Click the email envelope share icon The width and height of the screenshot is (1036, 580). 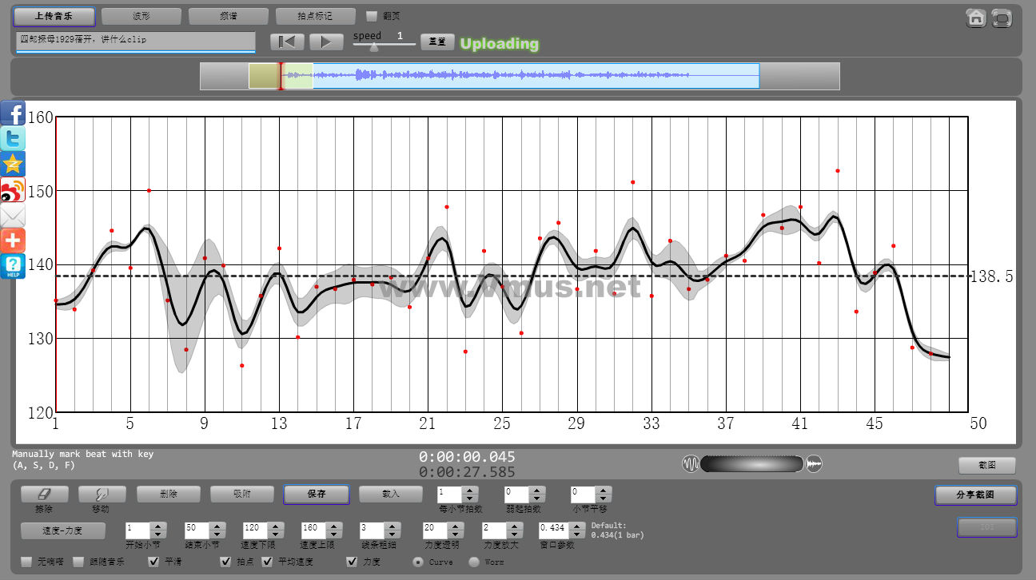(x=13, y=215)
